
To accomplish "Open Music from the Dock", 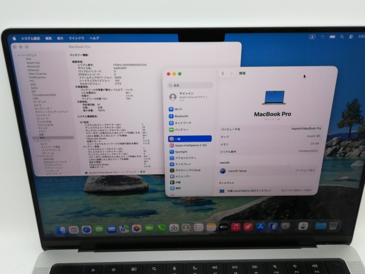I will click(236, 227).
